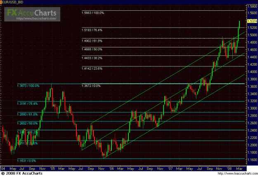Select 1.5000 on the price axis
The height and width of the screenshot is (176, 258).
(x=252, y=35)
